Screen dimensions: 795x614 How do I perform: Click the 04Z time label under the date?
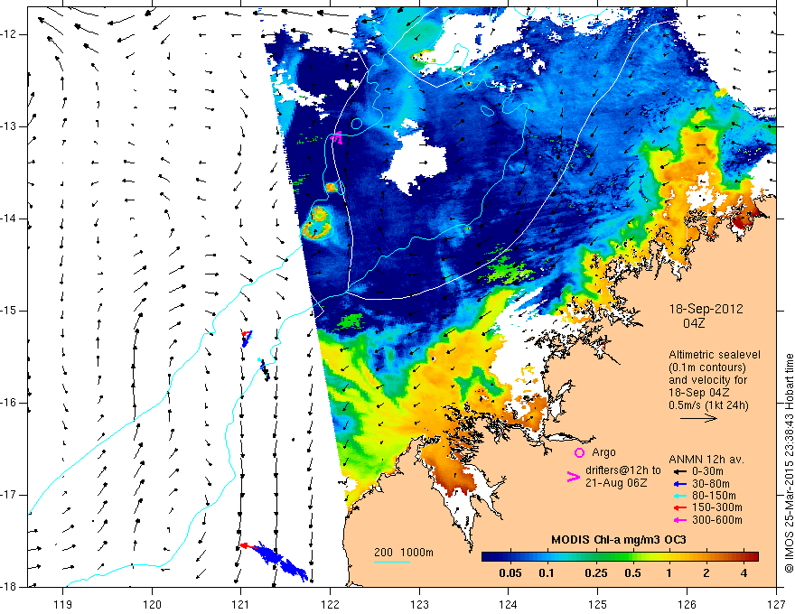[694, 323]
